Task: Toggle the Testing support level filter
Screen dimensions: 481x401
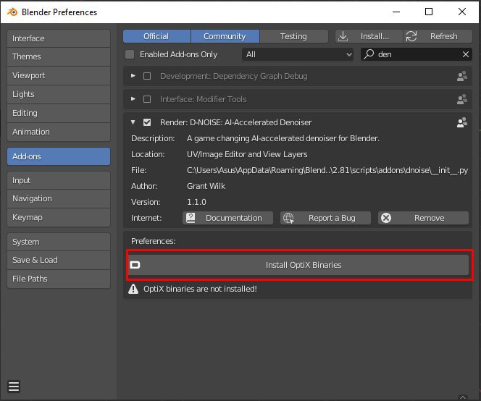Action: [294, 36]
